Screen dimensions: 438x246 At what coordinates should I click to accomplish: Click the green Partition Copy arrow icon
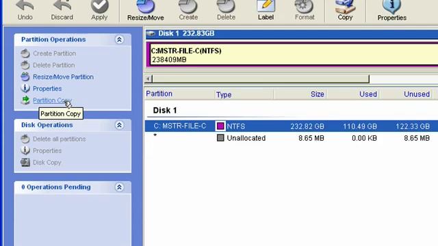click(x=25, y=100)
